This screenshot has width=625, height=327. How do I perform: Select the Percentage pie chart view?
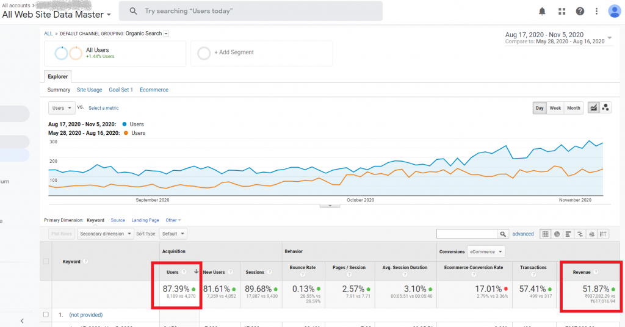[557, 234]
